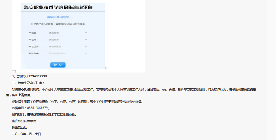Click the 招生就业处 signature line
The image size is (276, 140).
[x=19, y=127]
